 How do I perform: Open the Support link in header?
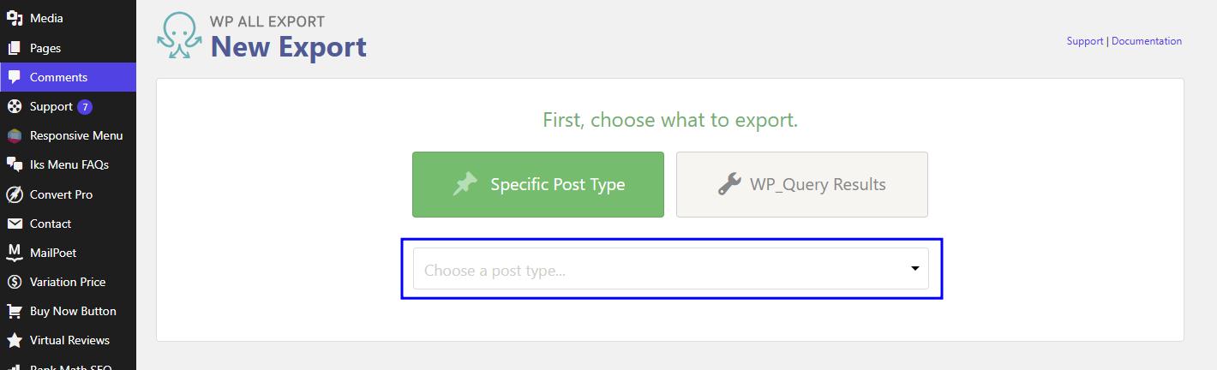point(1084,41)
